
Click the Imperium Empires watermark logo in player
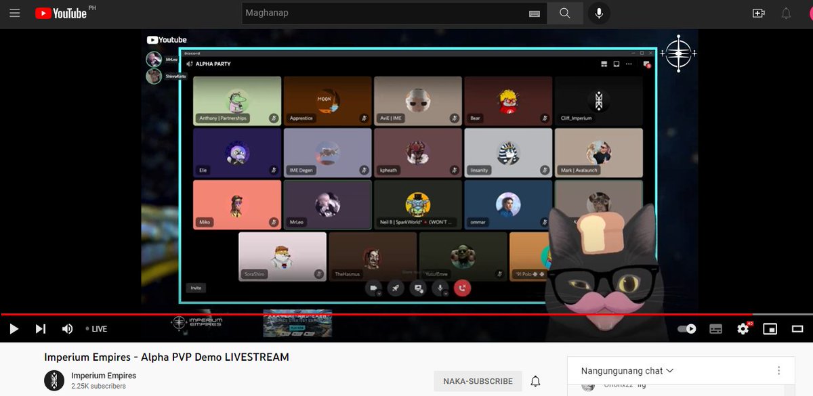(x=197, y=323)
